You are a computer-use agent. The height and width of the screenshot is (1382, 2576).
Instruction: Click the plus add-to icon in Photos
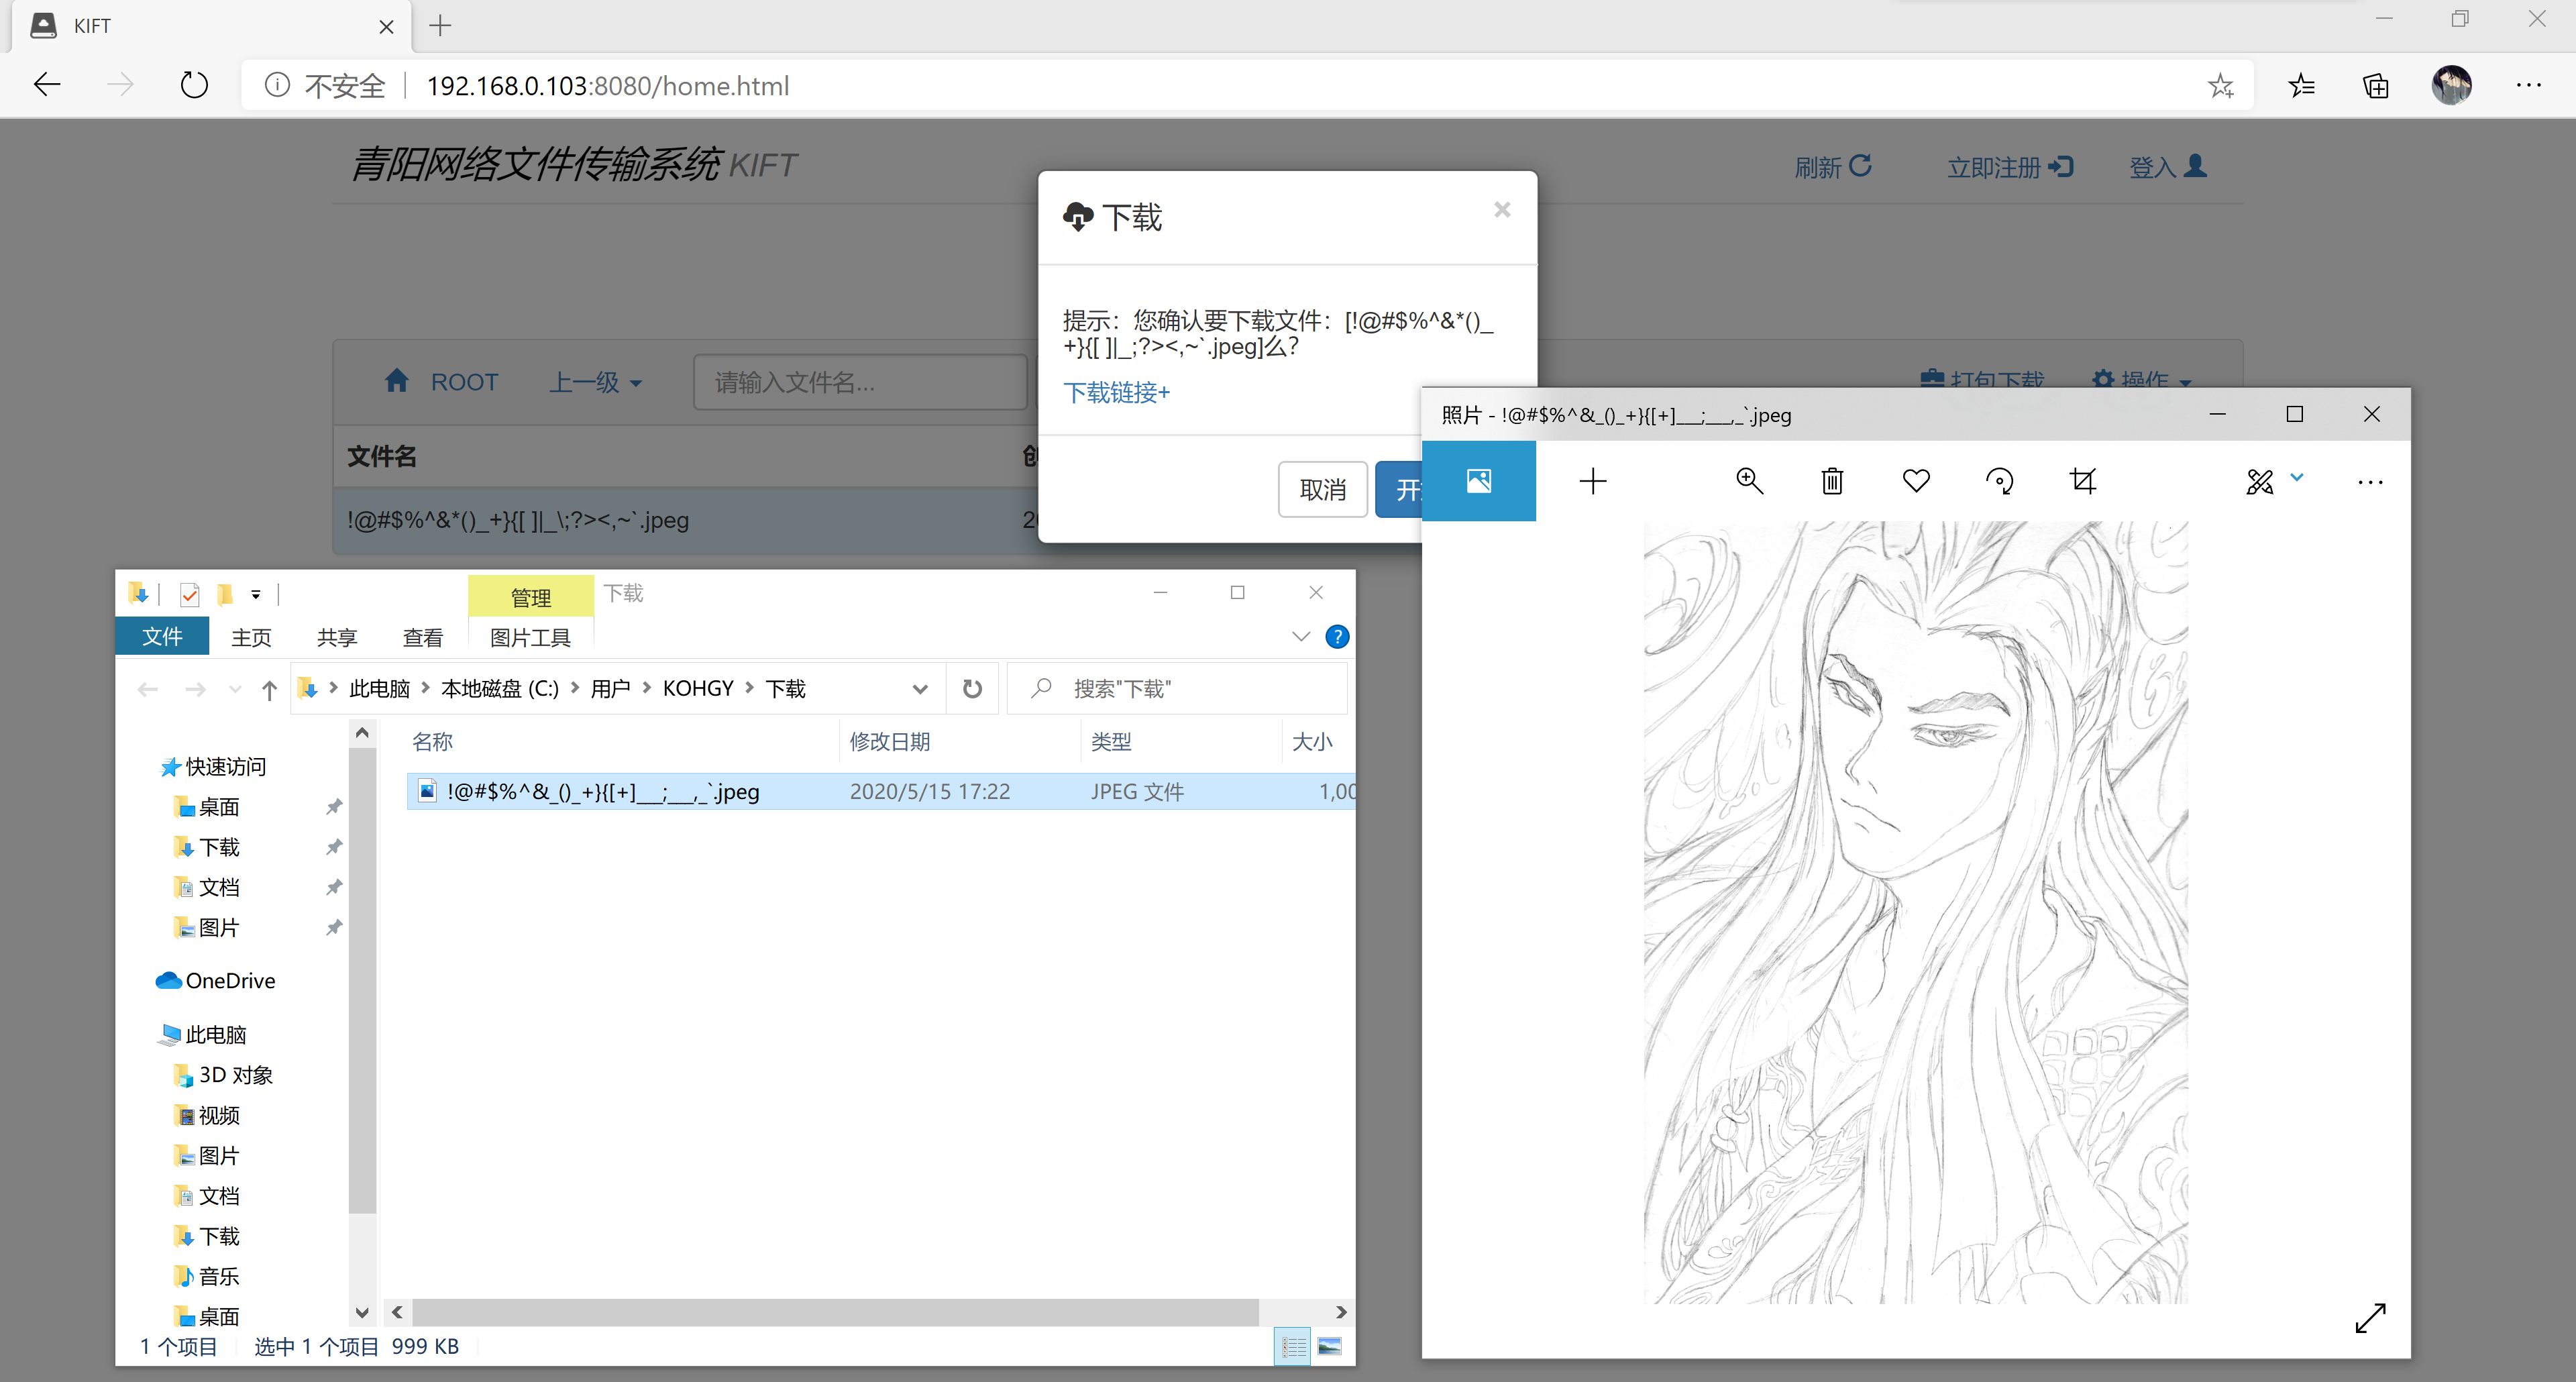pyautogui.click(x=1592, y=481)
